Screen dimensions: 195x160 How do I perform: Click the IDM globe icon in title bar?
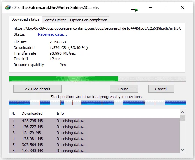click(8, 8)
